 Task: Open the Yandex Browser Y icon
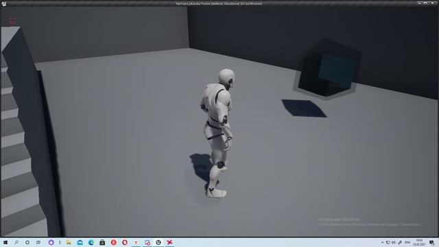(x=136, y=242)
